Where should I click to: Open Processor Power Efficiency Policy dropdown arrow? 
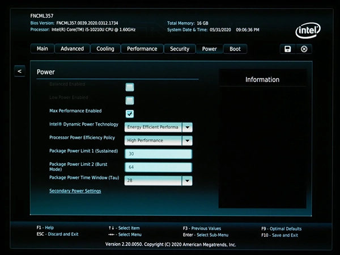[x=187, y=141]
